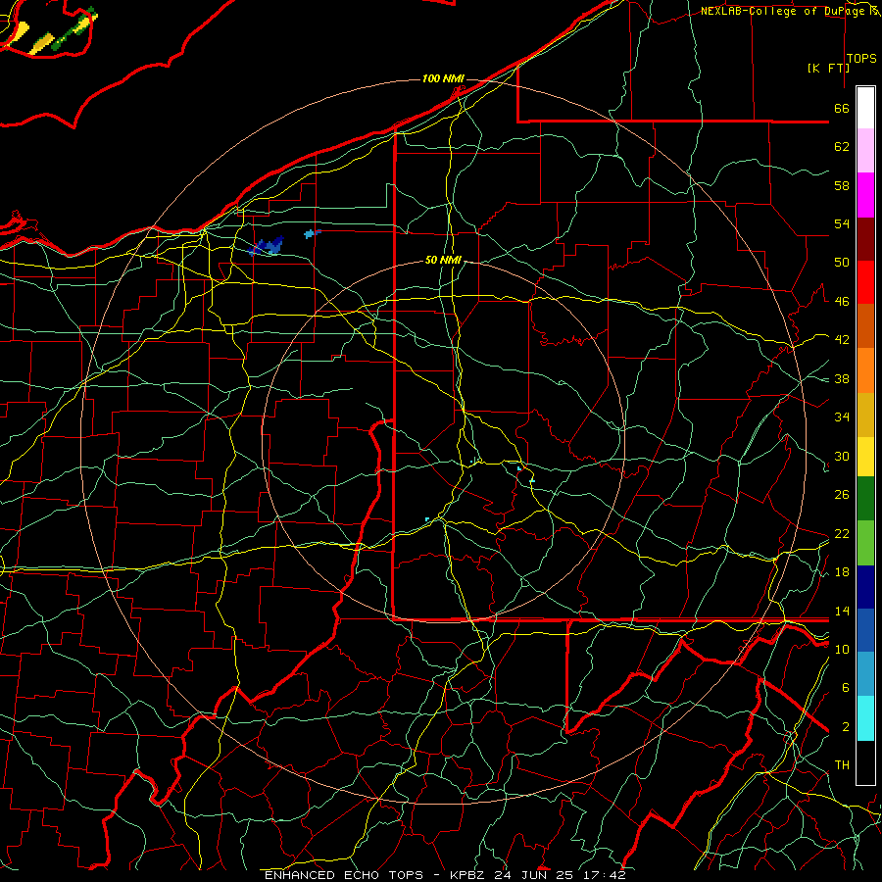882x882 pixels.
Task: Select the dark green legend swatch
Action: [x=865, y=499]
